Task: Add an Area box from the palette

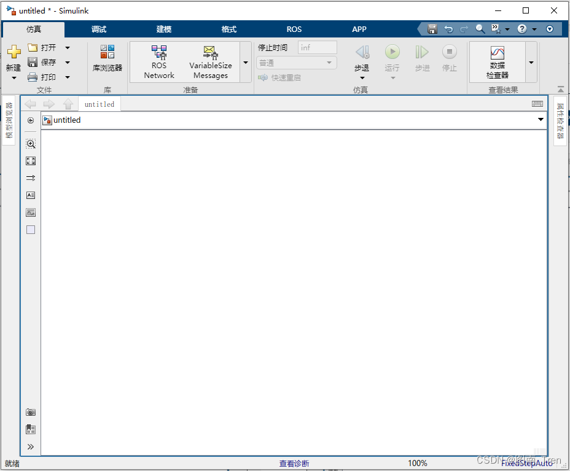Action: point(31,230)
